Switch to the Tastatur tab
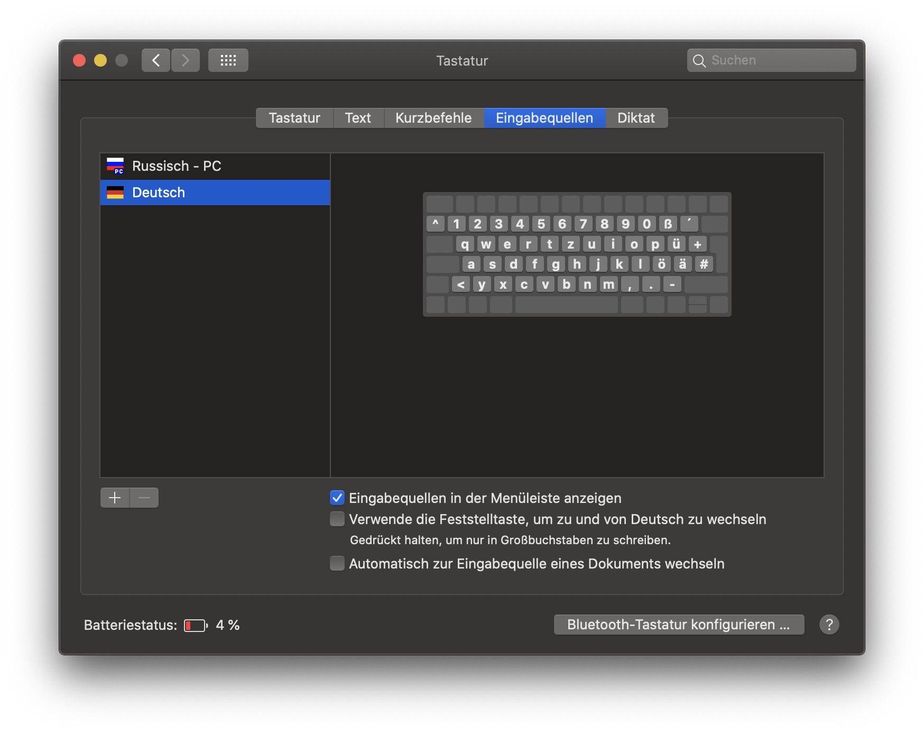The image size is (924, 733). coord(294,118)
